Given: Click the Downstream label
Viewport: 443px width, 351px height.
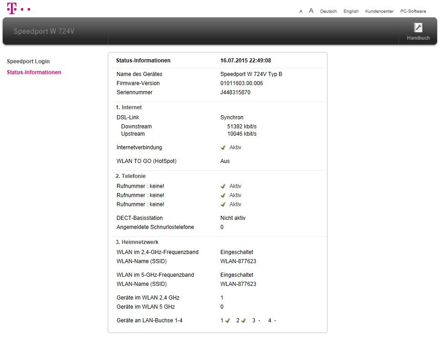Looking at the screenshot, I should click(x=137, y=127).
